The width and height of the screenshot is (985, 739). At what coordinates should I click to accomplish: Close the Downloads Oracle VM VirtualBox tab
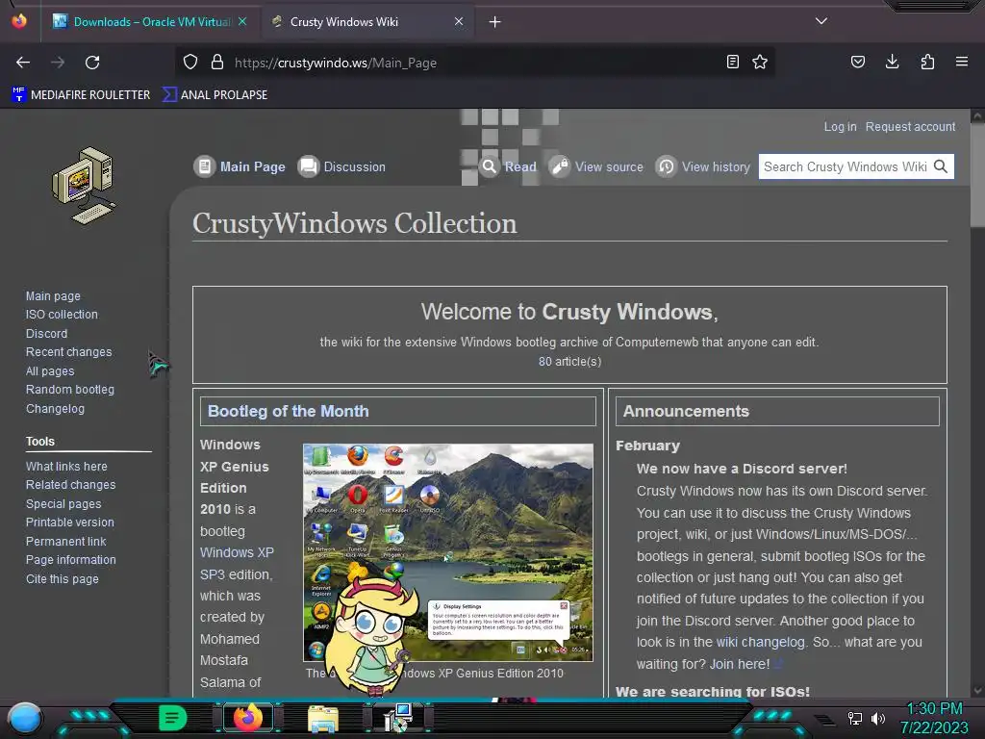point(242,21)
